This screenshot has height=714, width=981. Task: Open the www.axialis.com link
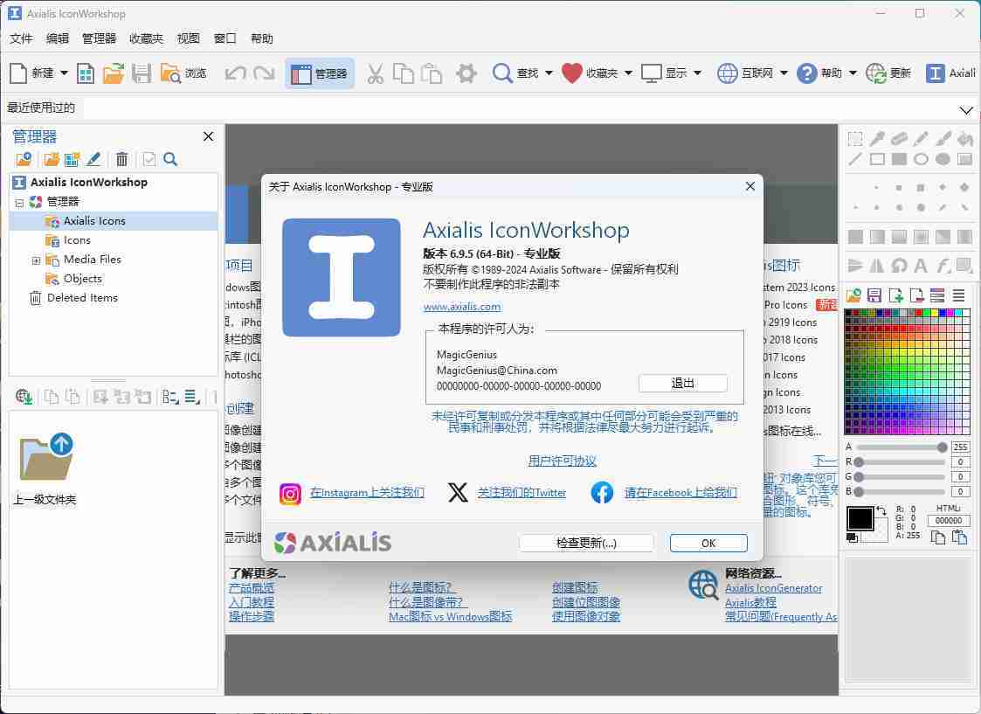(461, 307)
